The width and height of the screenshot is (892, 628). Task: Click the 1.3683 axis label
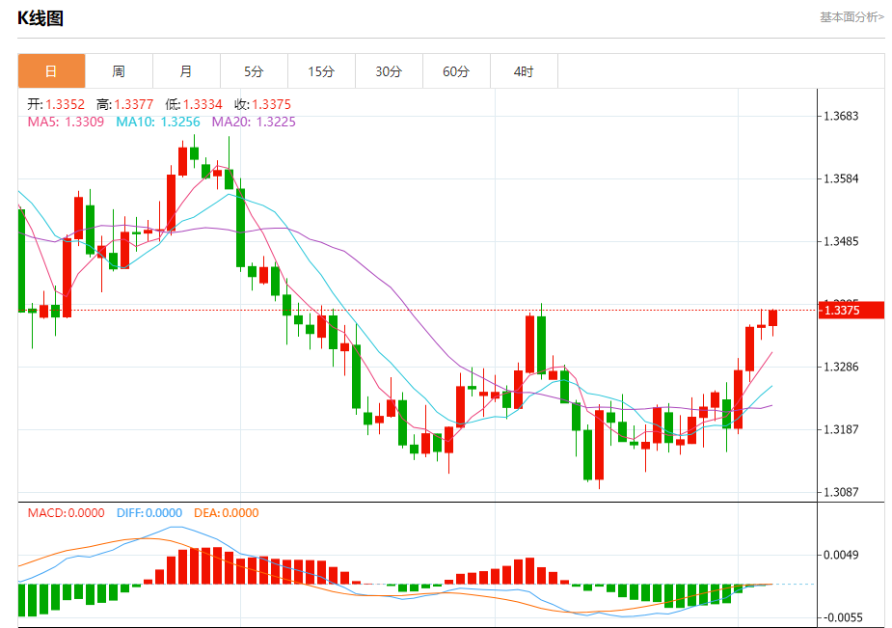click(x=841, y=116)
